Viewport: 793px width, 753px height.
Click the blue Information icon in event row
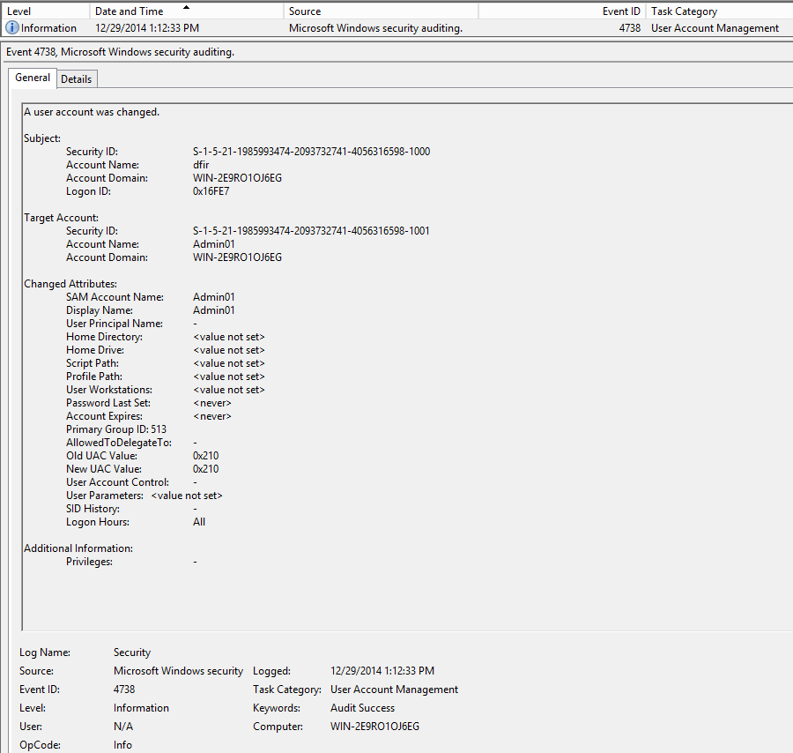pos(12,28)
